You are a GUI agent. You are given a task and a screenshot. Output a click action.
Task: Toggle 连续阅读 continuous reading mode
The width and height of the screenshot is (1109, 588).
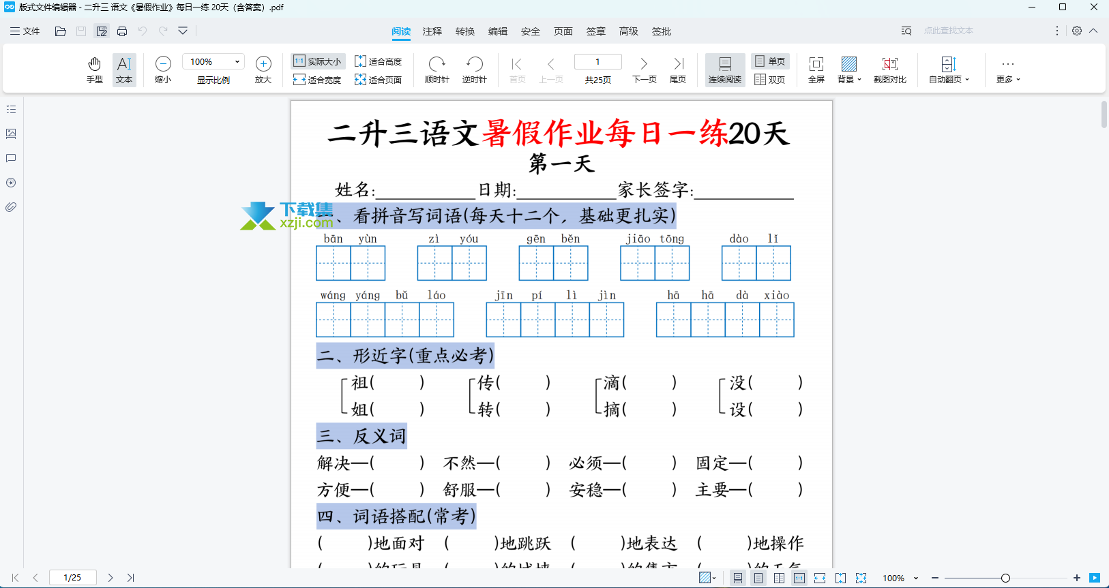click(x=724, y=69)
